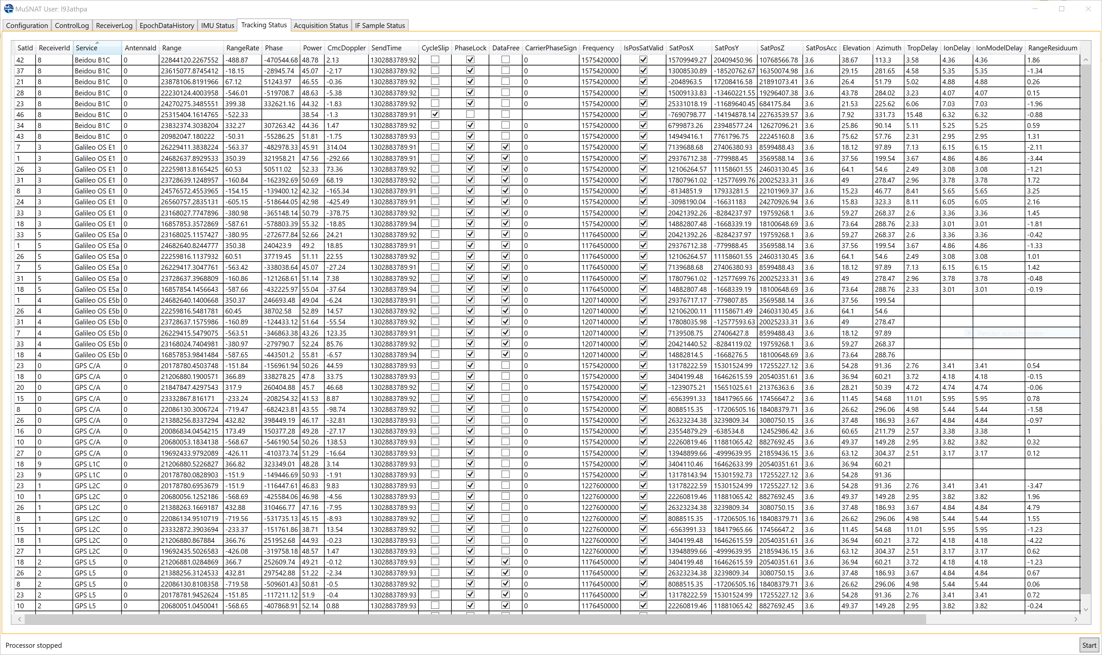This screenshot has width=1102, height=655.
Task: Click the Service column header
Action: pos(97,48)
